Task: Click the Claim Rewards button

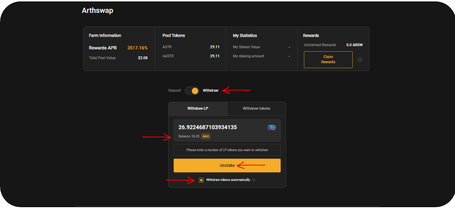Action: coord(328,60)
